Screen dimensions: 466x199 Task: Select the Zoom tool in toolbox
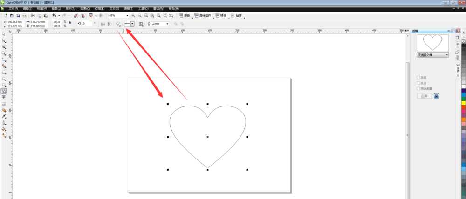click(x=4, y=53)
